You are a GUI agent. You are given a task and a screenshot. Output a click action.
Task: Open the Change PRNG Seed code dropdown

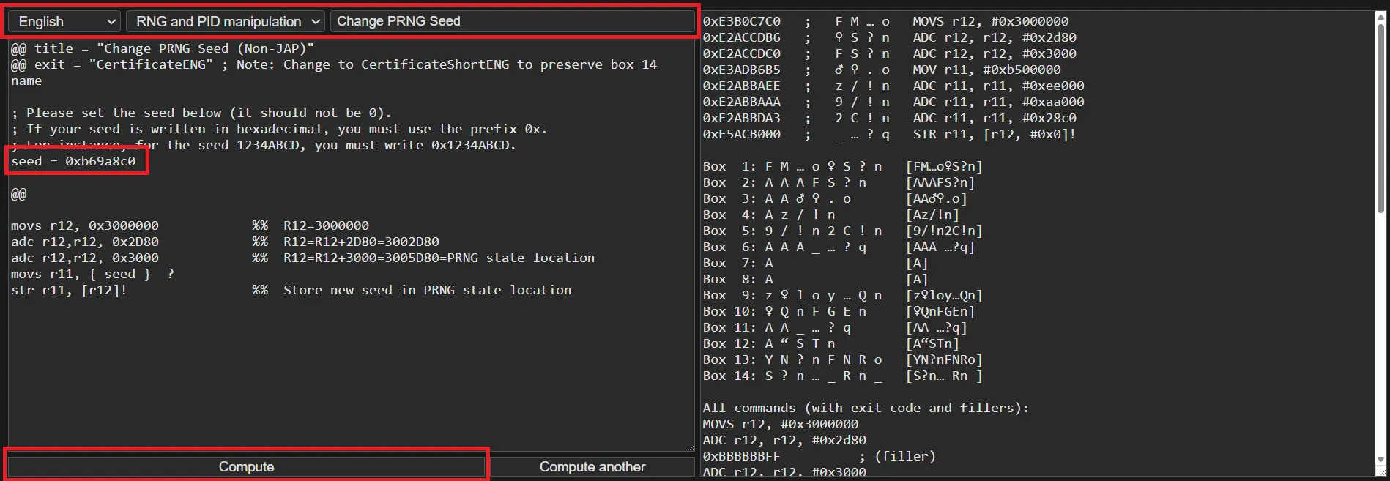pos(512,21)
